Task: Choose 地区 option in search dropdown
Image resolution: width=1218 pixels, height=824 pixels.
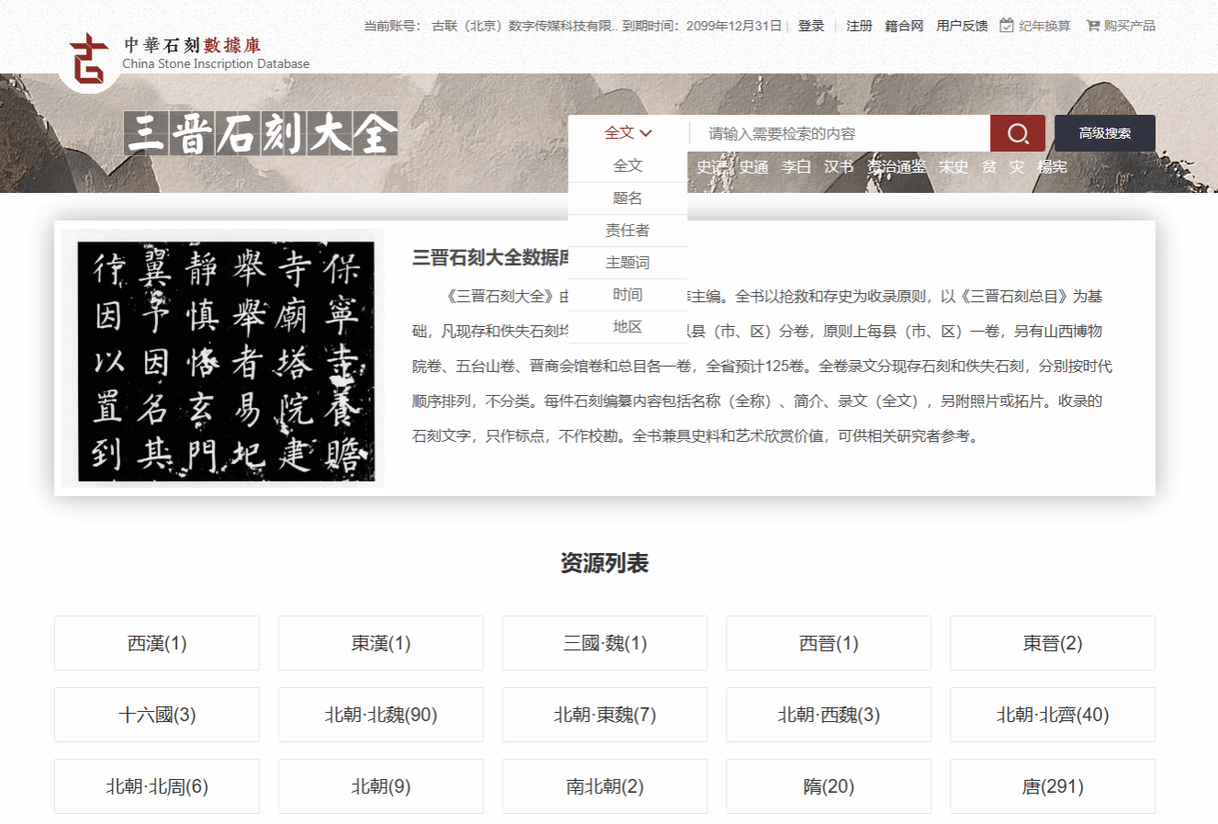Action: coord(627,327)
